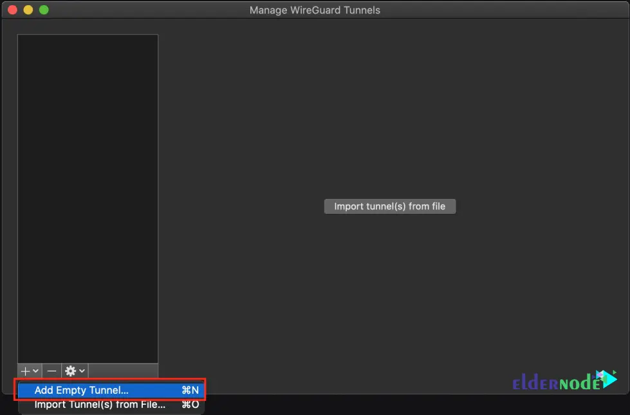The width and height of the screenshot is (630, 415).
Task: Click the green zoom traffic light button
Action: coord(44,10)
